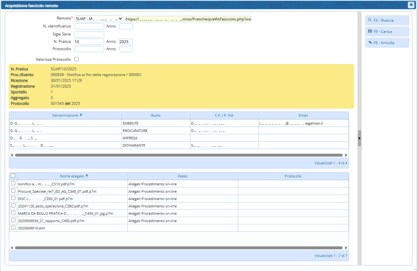Open the Remoto SUAP dropdown

click(x=99, y=19)
